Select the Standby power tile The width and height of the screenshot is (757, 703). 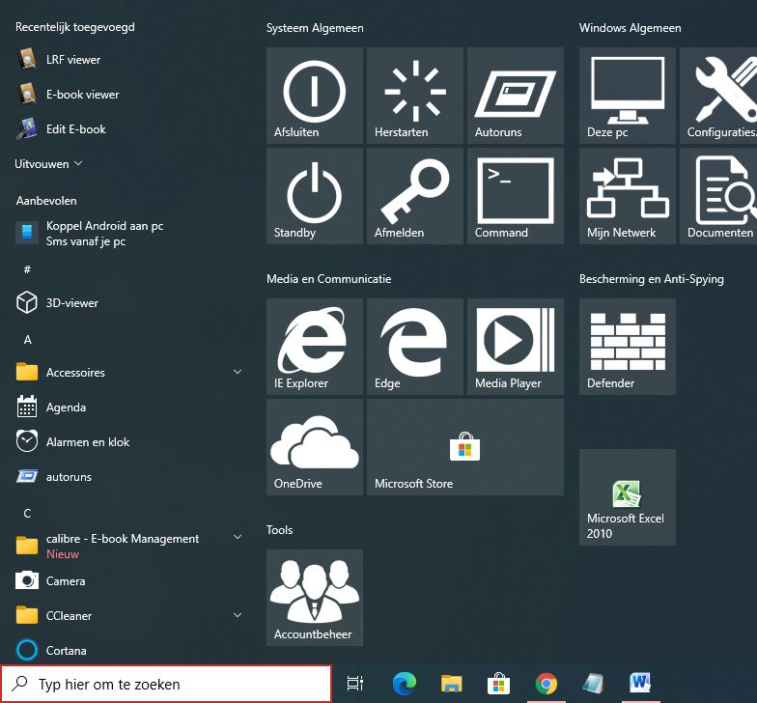tap(315, 195)
